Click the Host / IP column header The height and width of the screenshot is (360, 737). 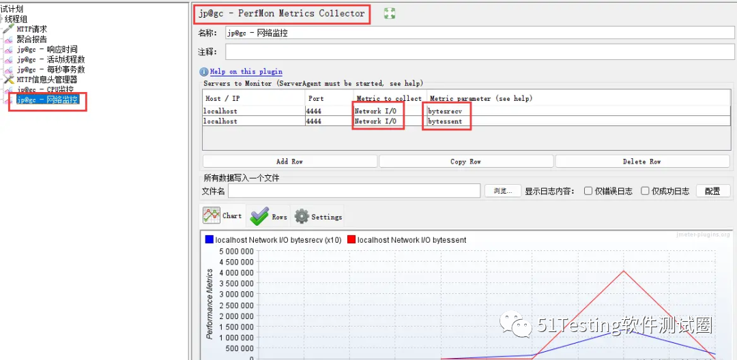(253, 99)
